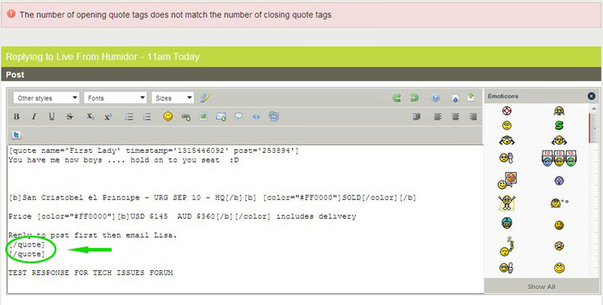This screenshot has height=305, width=603.
Task: Apply bold formatting with the B icon
Action: point(17,116)
